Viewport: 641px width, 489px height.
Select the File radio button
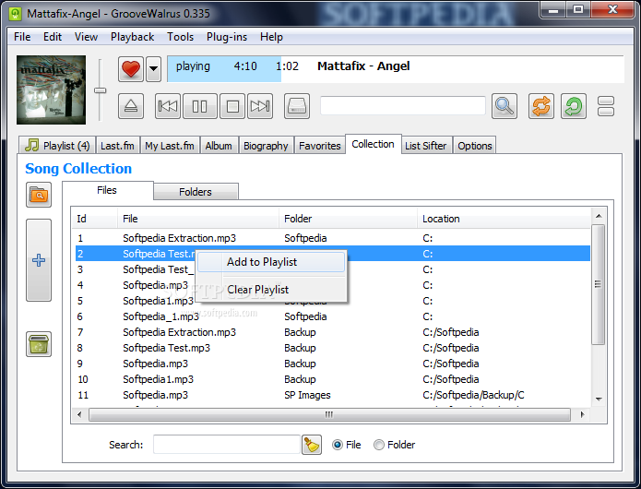pyautogui.click(x=347, y=445)
